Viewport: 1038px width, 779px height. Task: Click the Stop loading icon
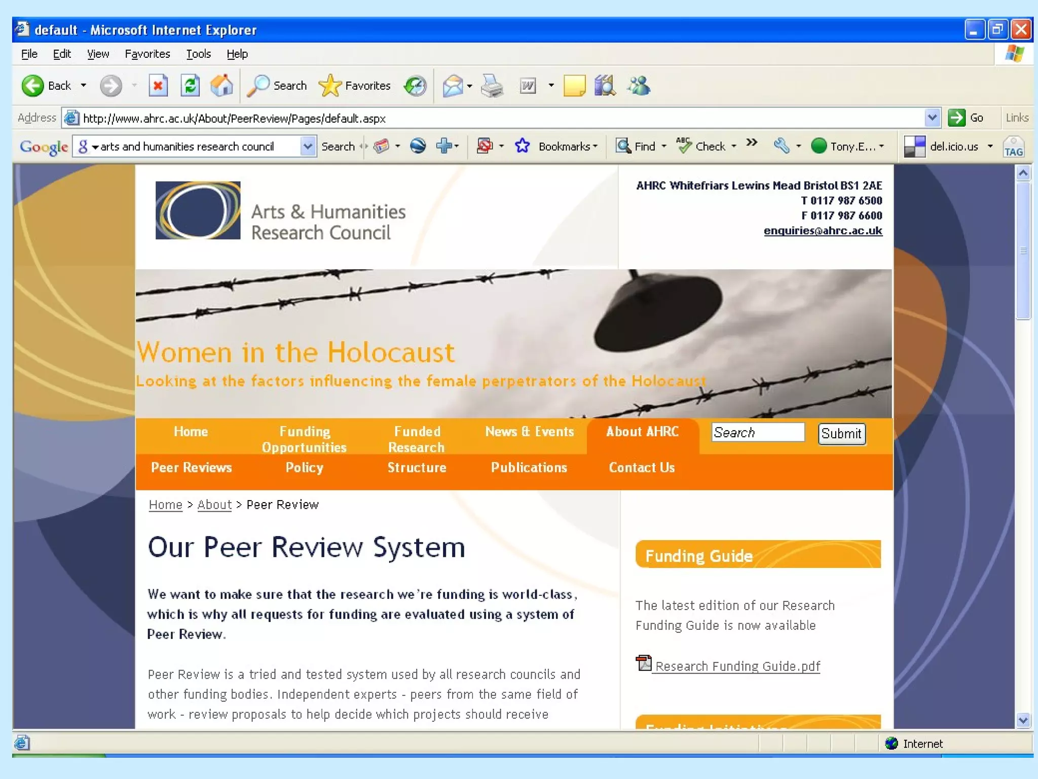(x=158, y=86)
